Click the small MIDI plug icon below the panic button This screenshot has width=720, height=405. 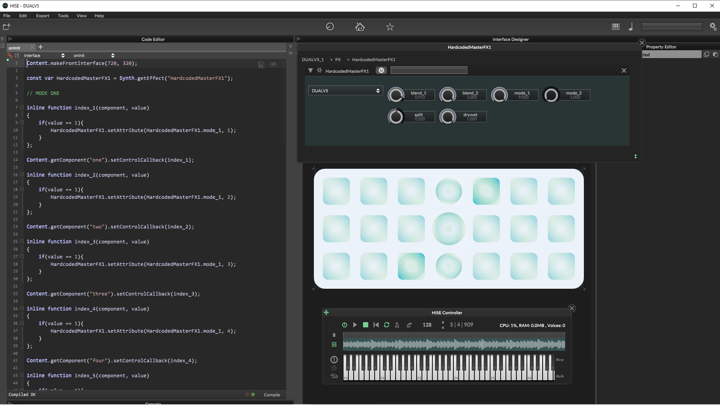pos(334,368)
